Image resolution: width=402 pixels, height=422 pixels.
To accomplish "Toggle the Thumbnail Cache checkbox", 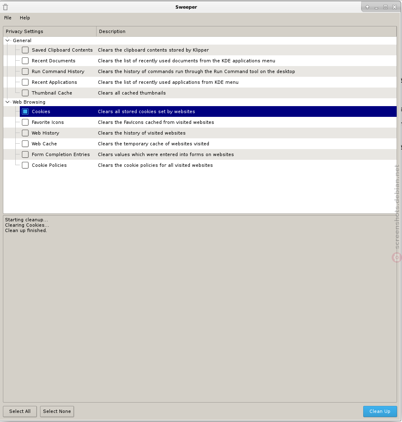I will click(x=25, y=93).
